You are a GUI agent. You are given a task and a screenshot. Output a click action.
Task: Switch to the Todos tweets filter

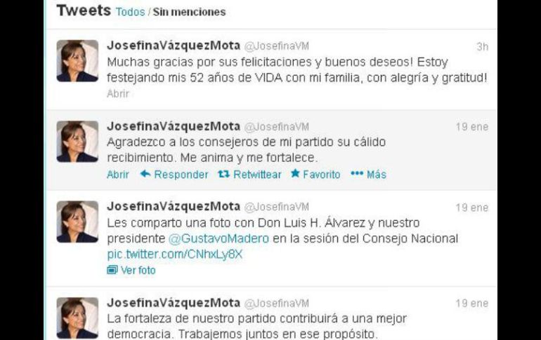130,12
